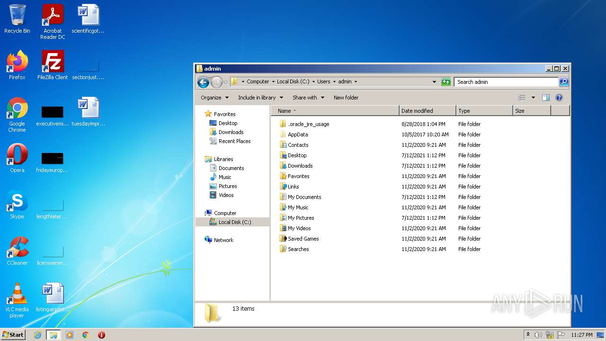Open the Explorer help icon

(x=559, y=98)
